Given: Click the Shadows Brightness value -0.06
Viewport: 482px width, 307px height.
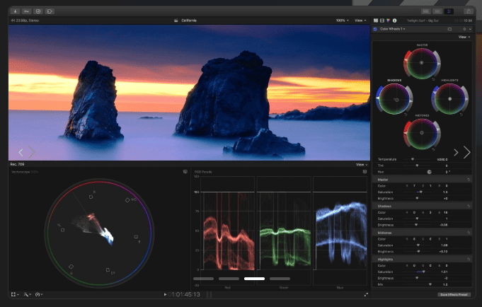Looking at the screenshot, I should coord(443,225).
